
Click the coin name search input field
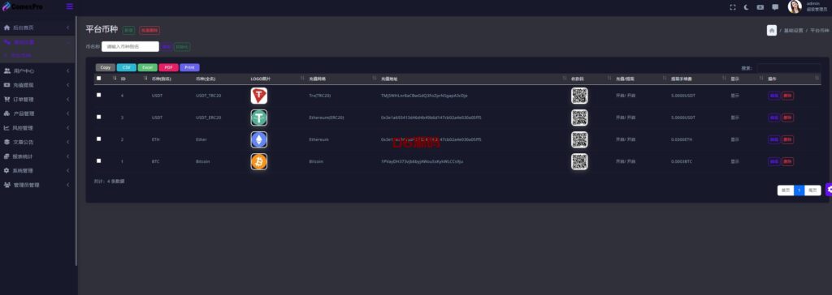(130, 47)
